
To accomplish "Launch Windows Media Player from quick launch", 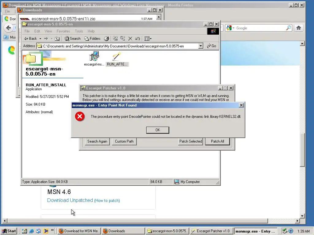I will [x=46, y=231].
